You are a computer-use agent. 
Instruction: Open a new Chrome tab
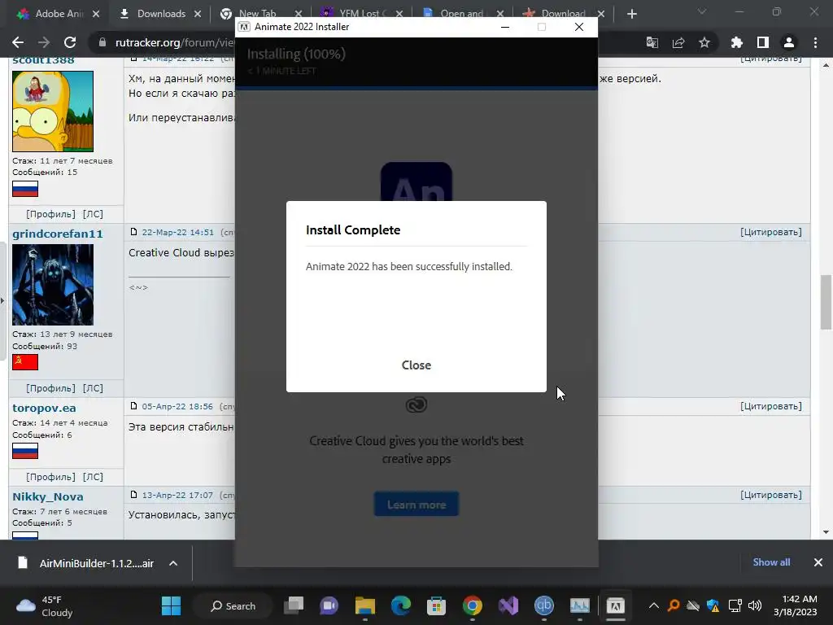click(x=631, y=14)
